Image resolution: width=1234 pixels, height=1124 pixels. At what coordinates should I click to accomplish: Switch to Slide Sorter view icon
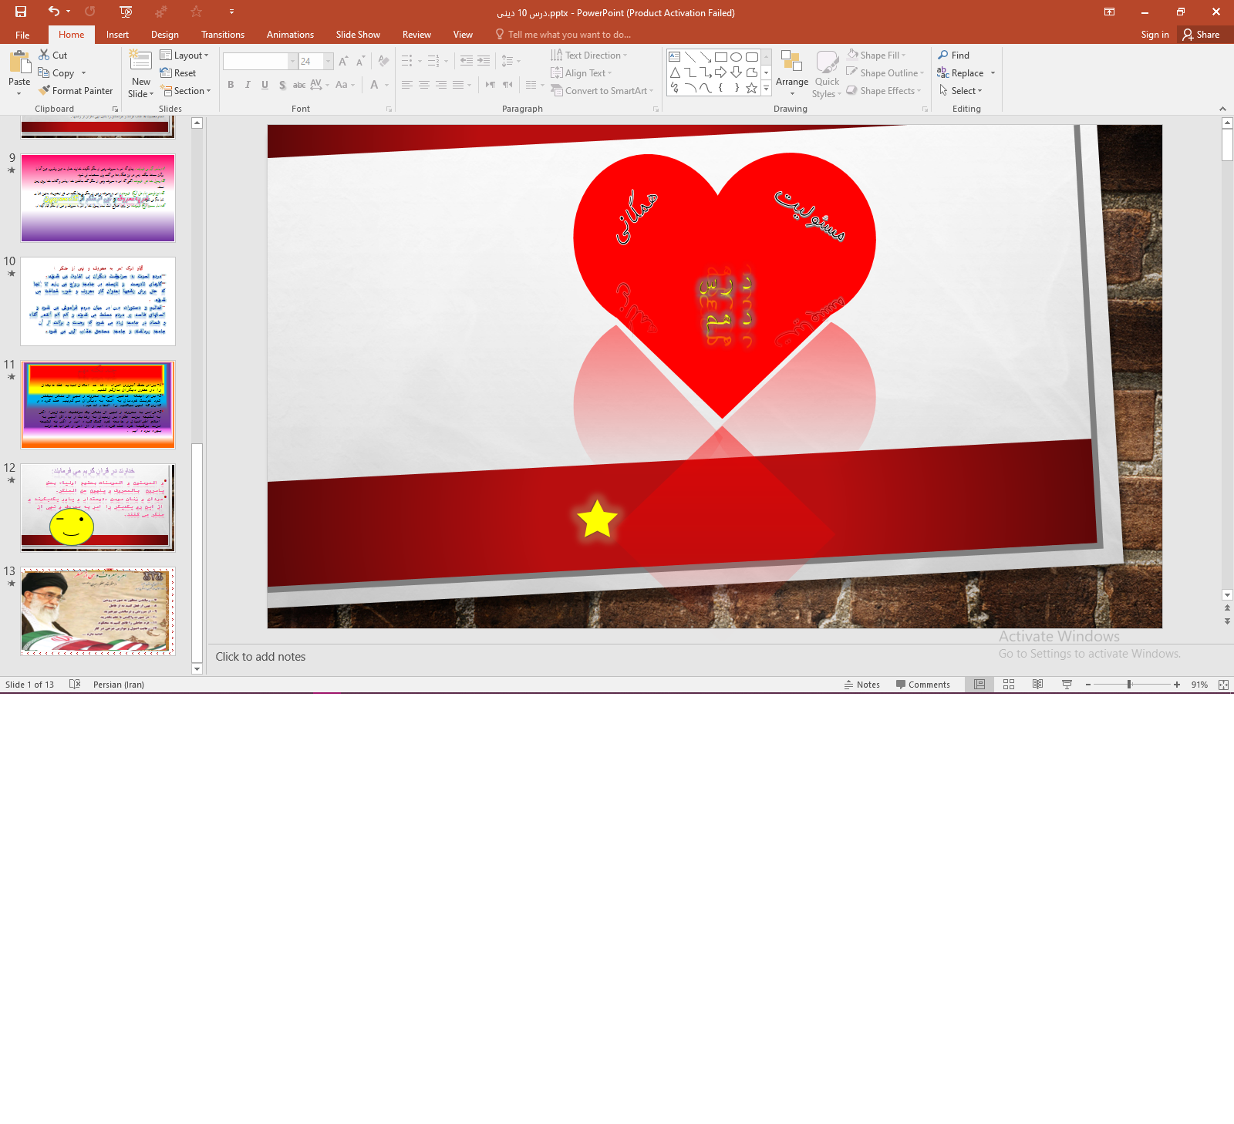[x=1009, y=685]
